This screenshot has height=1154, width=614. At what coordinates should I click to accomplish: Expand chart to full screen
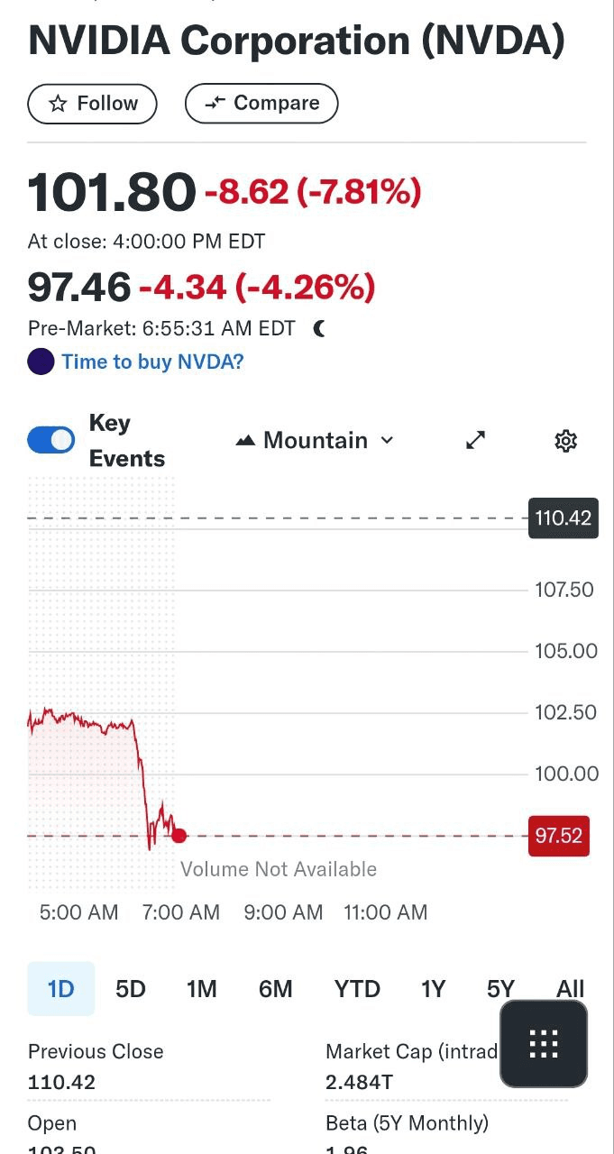(475, 440)
